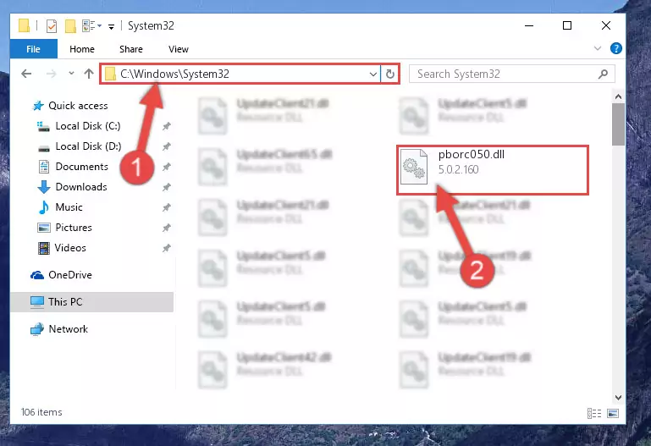Click the Downloads blue arrow icon
651x446 pixels.
pyautogui.click(x=44, y=187)
